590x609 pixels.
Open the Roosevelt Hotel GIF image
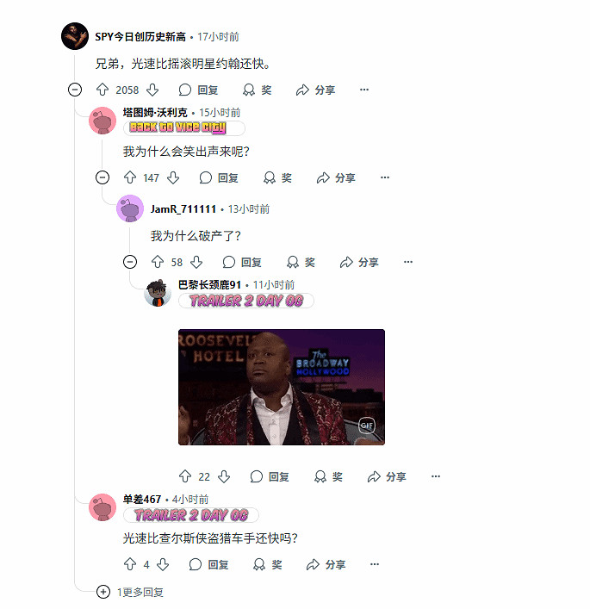tap(282, 387)
